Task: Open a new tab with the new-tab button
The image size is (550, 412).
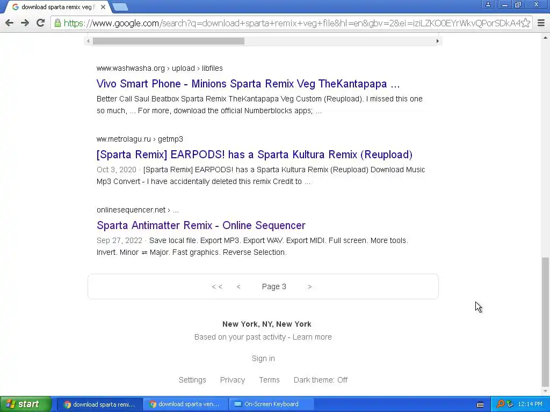Action: 121,7
